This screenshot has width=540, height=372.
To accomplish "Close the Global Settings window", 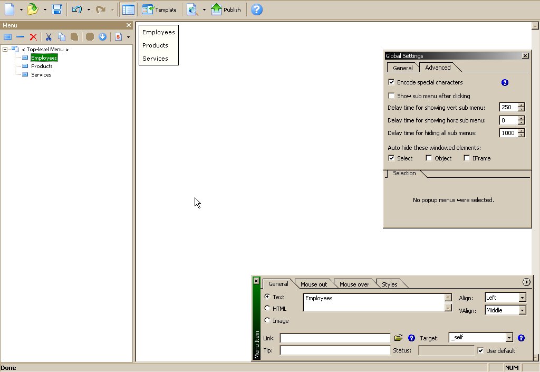I will pos(525,55).
